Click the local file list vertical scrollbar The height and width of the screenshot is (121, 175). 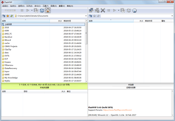pyautogui.click(x=86, y=52)
